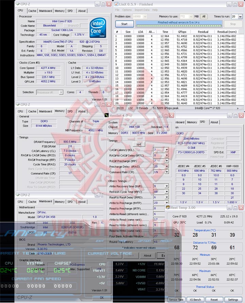Click the CPU-Z Mainboard window title icon
This screenshot has width=245, height=303.
pos(18,195)
